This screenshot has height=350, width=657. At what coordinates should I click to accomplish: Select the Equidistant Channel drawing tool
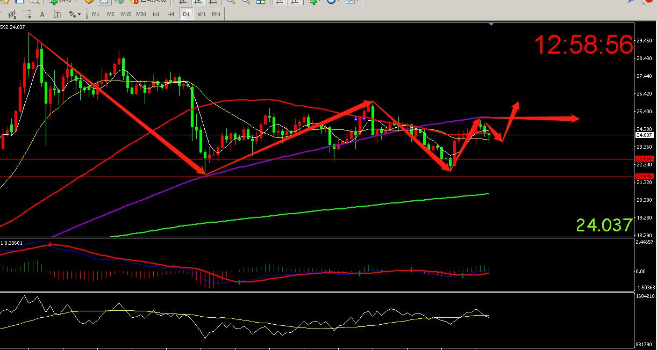11,14
